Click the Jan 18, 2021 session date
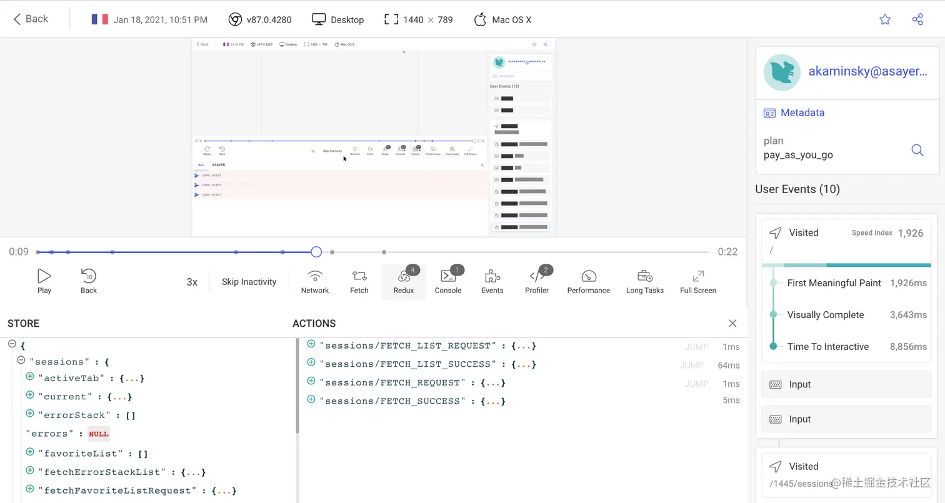 [161, 19]
